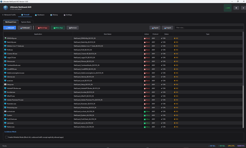The width and height of the screenshot is (246, 148).
Task: Click the red Block icon for vegas210.exe
Action: click(x=145, y=58)
